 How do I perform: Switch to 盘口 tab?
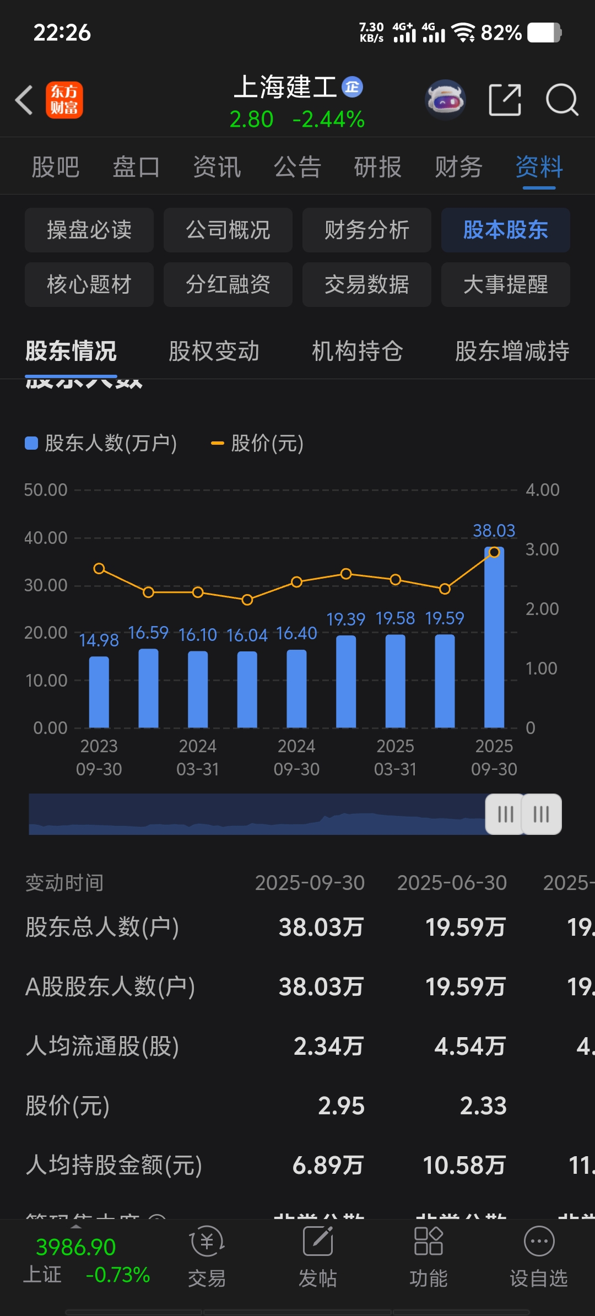click(x=136, y=167)
